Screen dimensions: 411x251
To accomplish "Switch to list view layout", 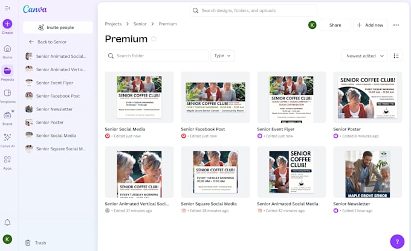I will tap(396, 56).
